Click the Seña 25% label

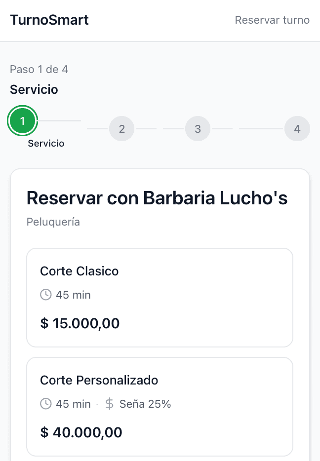tap(145, 404)
